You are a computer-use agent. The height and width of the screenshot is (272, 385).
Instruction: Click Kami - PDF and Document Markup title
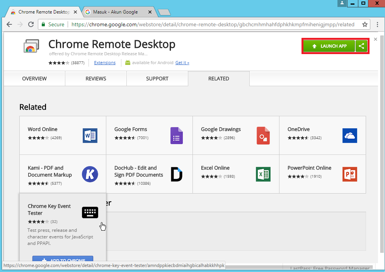[50, 171]
